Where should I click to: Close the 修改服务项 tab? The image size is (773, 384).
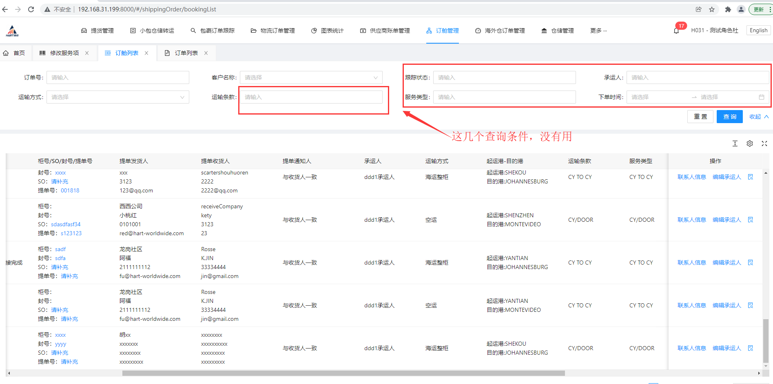pos(87,53)
